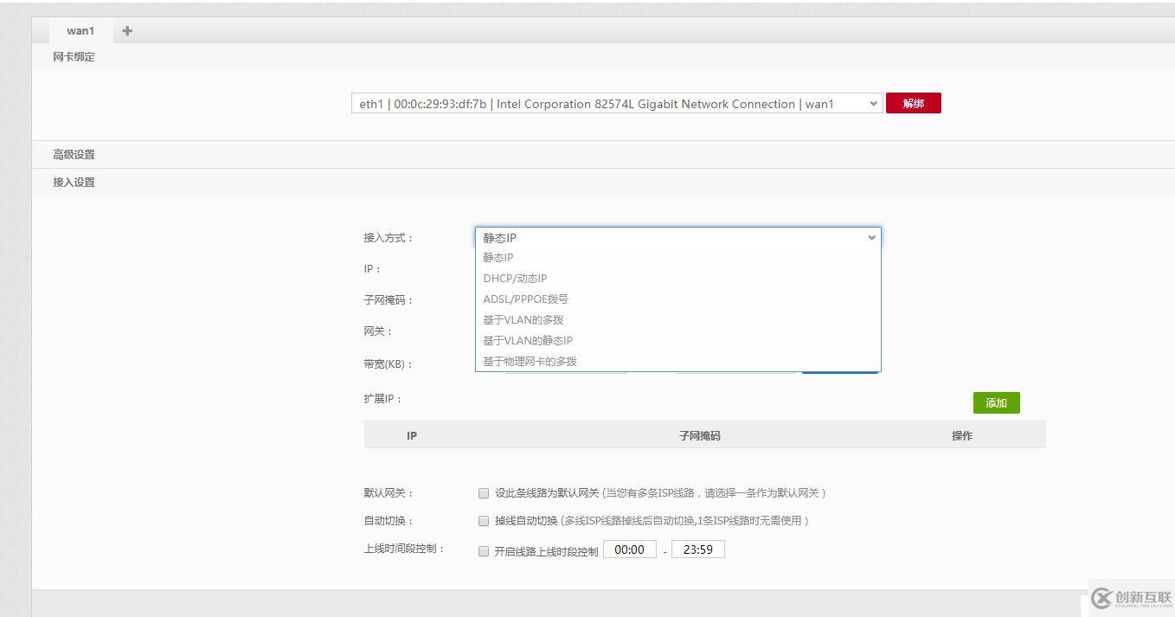
Task: Select DHCP/动态IP access mode
Action: pyautogui.click(x=516, y=278)
